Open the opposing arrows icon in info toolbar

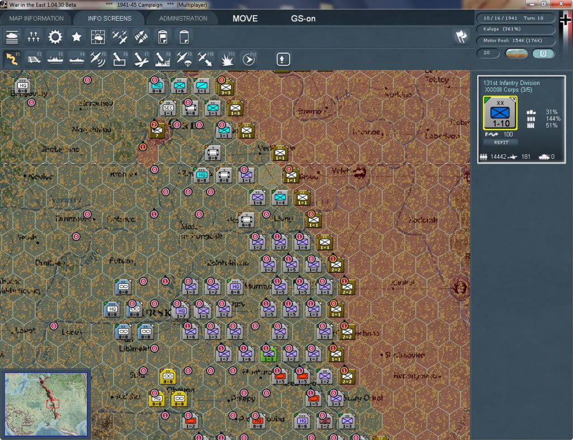(x=141, y=37)
